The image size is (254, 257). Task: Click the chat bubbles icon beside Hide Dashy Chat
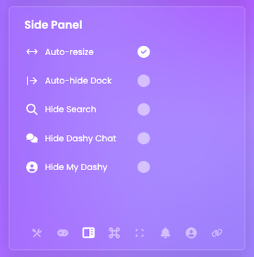(32, 138)
